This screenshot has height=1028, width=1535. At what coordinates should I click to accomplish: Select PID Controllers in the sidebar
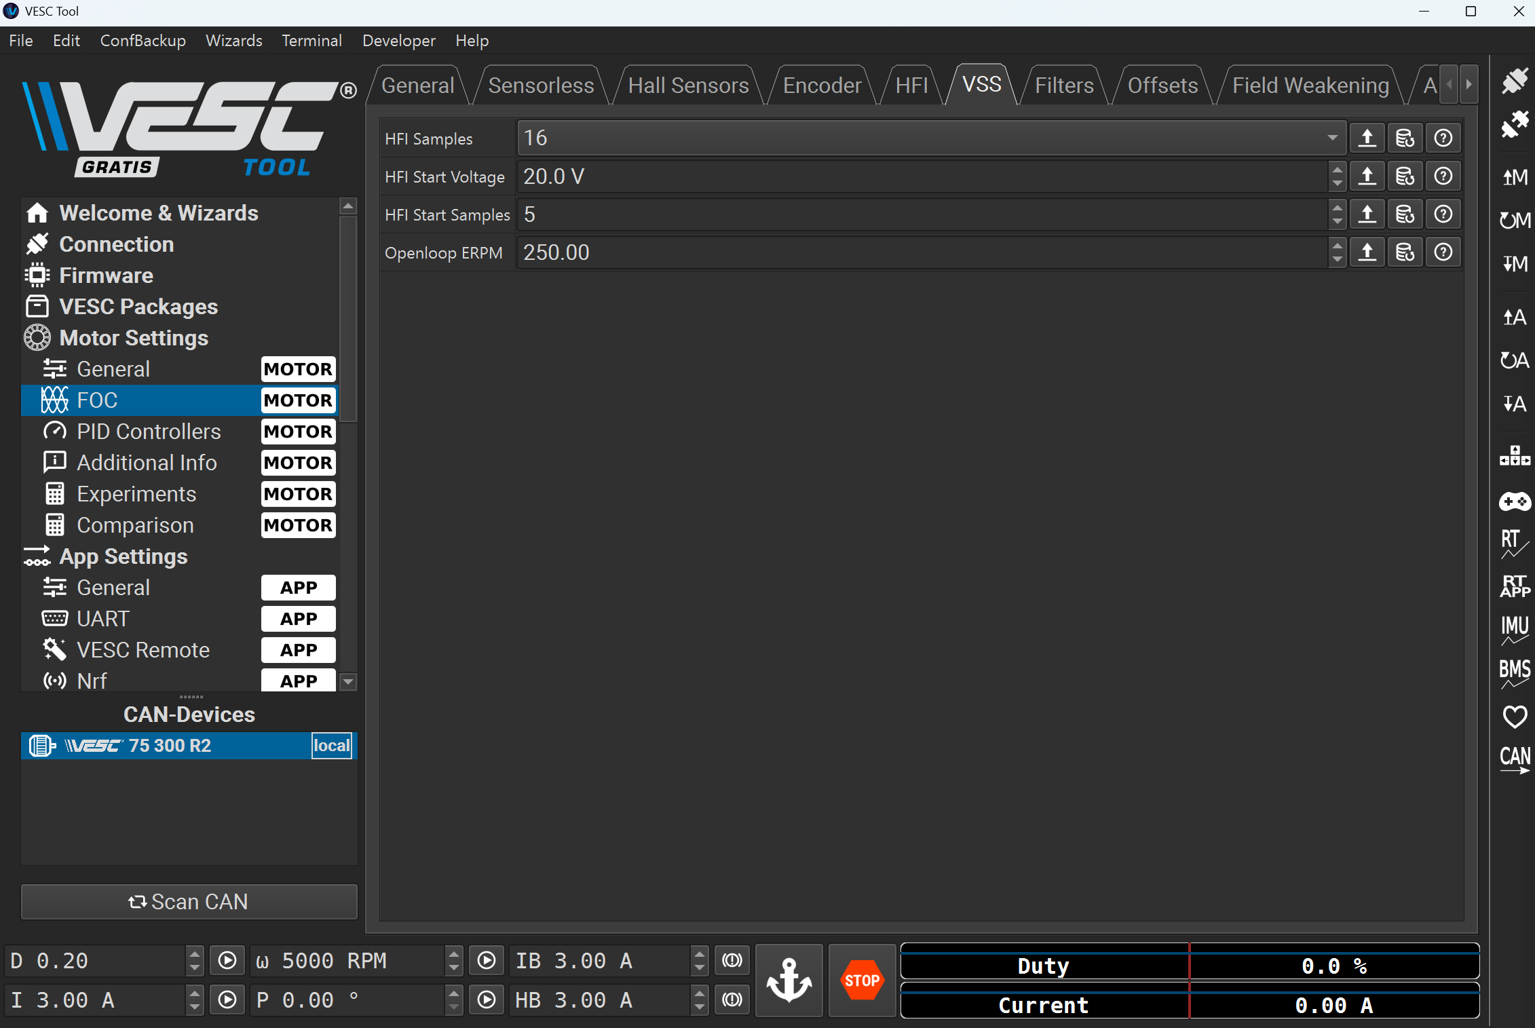point(149,432)
